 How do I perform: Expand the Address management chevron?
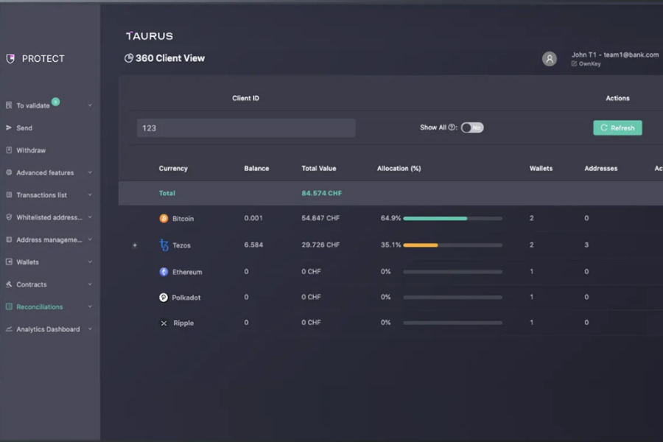[90, 239]
